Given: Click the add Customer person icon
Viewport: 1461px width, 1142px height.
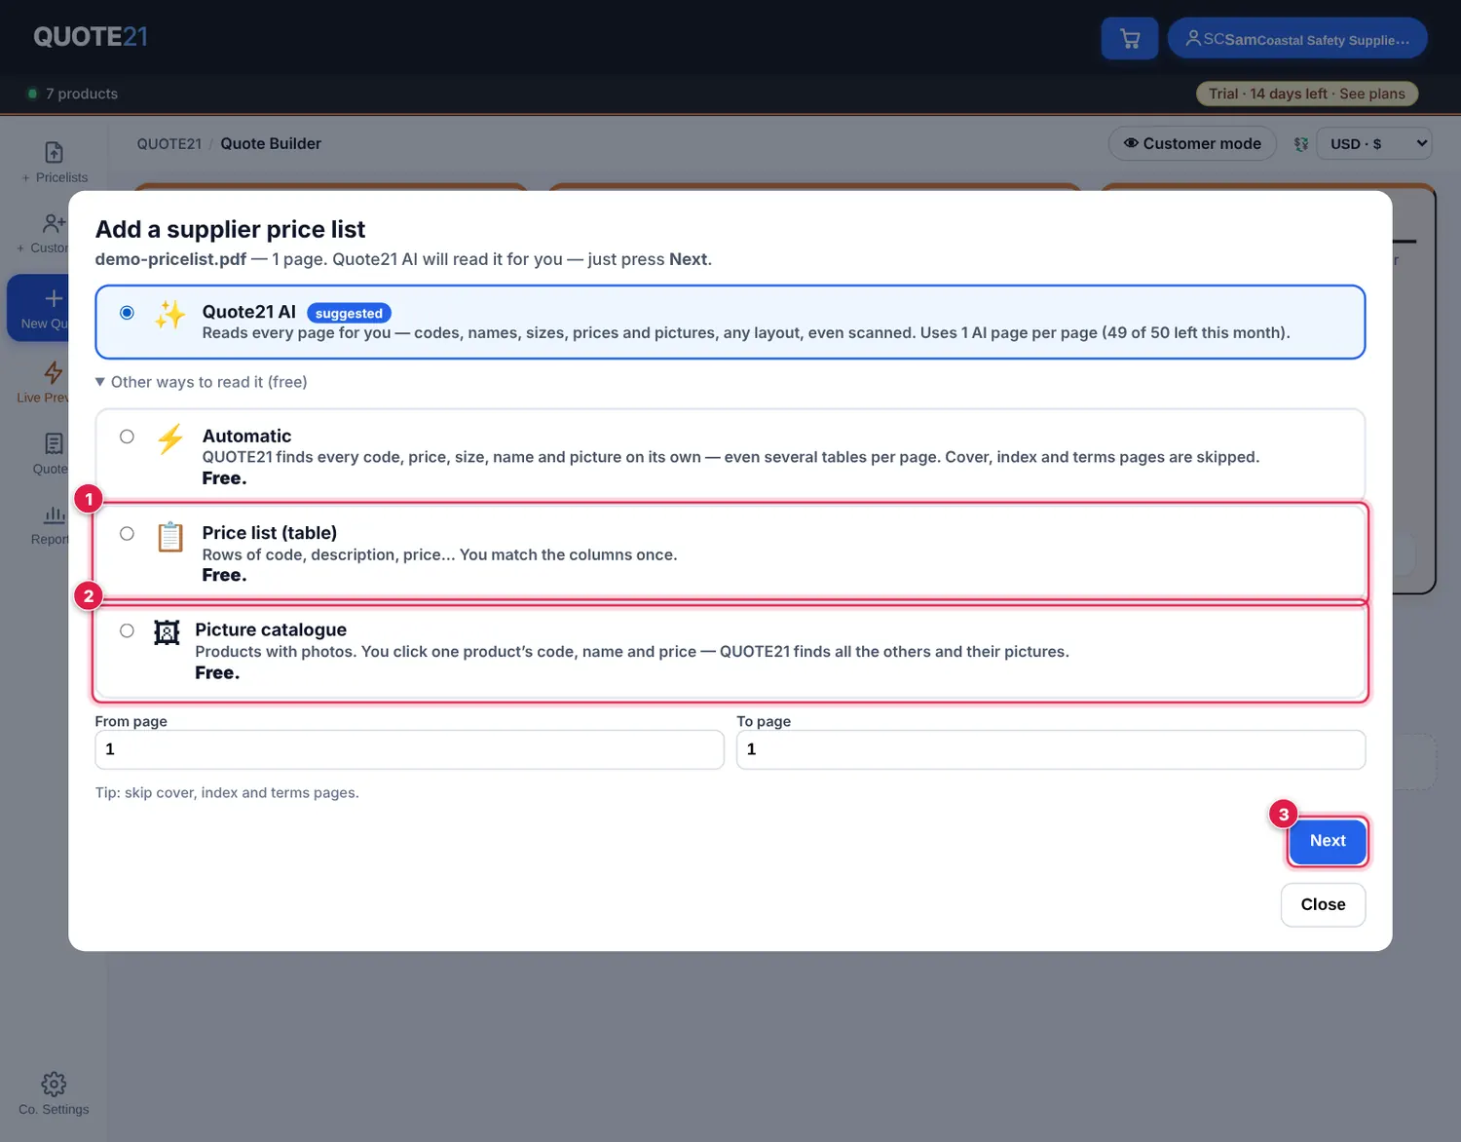Looking at the screenshot, I should (x=54, y=223).
